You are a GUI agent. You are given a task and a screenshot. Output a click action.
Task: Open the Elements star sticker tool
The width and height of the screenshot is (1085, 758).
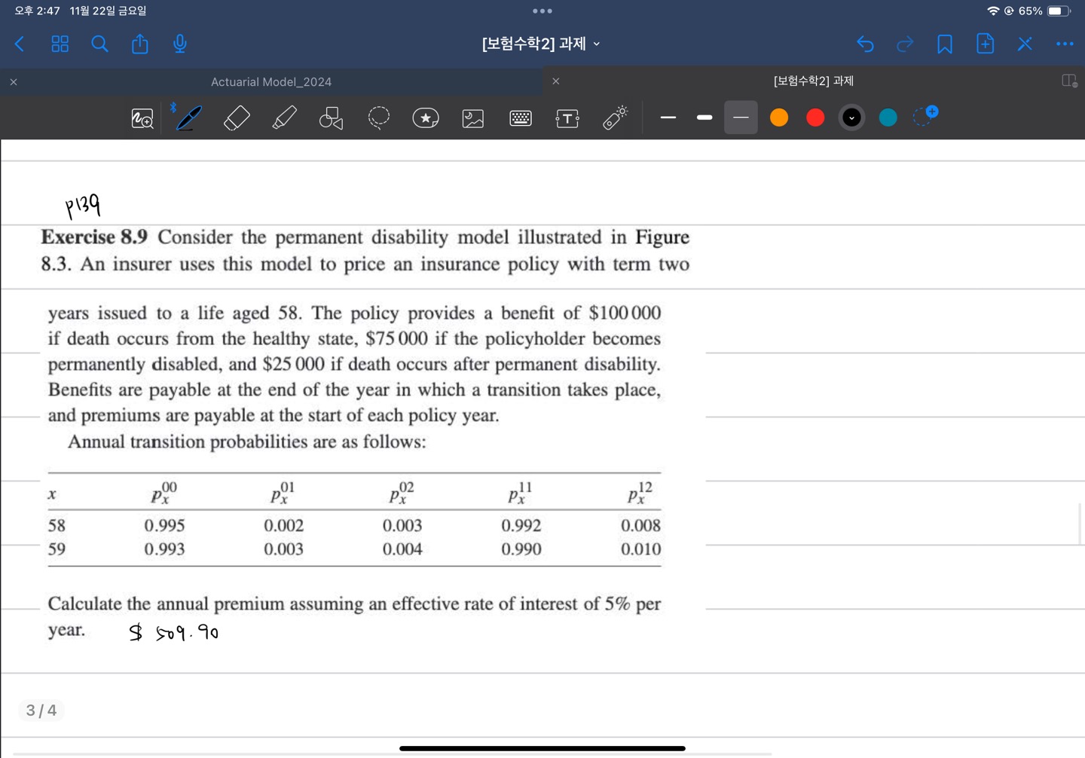pyautogui.click(x=426, y=118)
